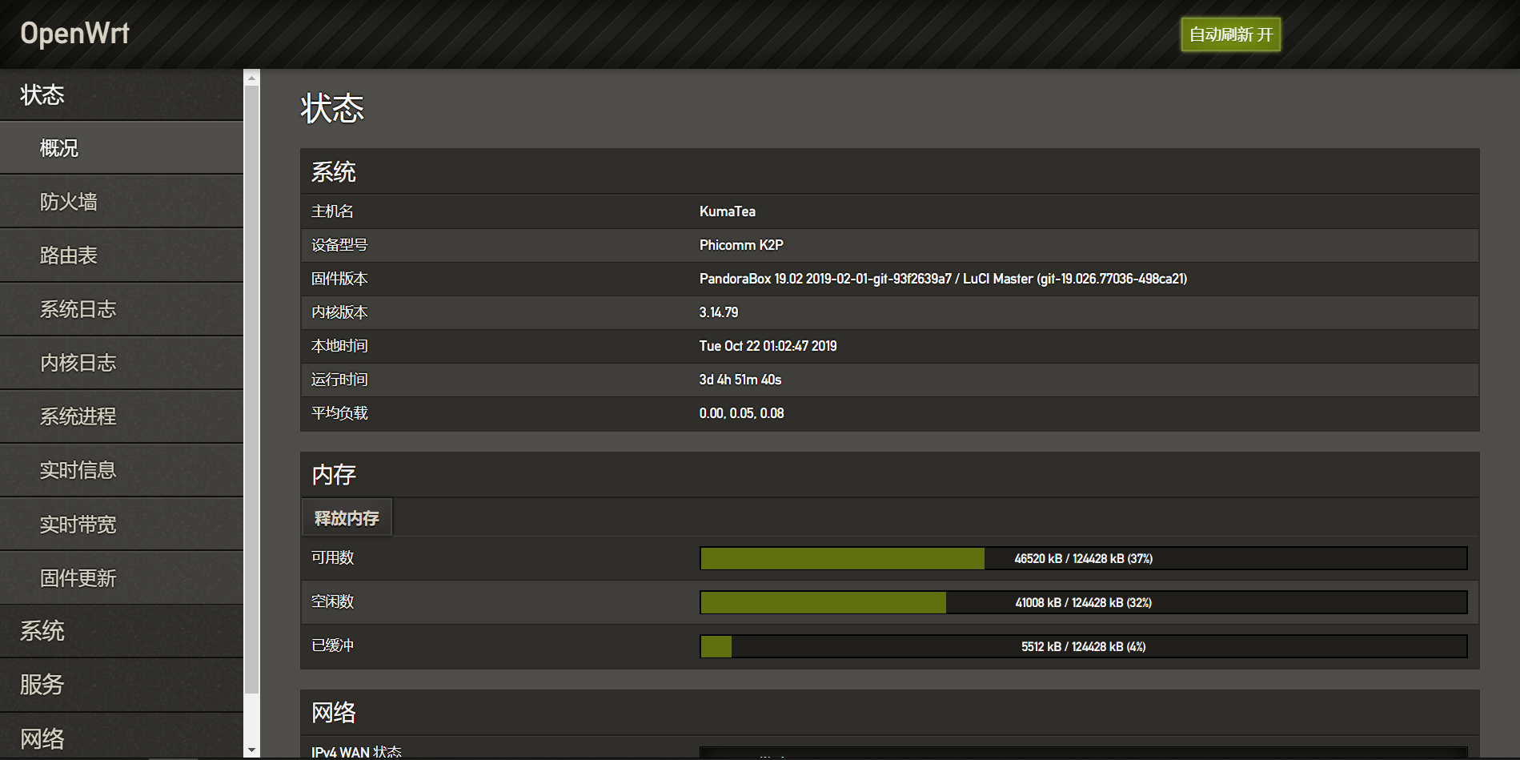View the 内核日志 kernel log

(78, 363)
